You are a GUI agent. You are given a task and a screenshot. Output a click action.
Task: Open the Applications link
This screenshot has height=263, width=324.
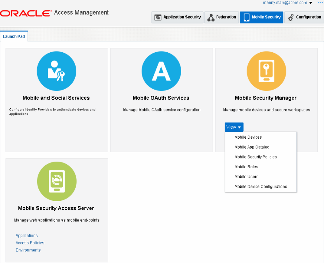[x=27, y=236]
